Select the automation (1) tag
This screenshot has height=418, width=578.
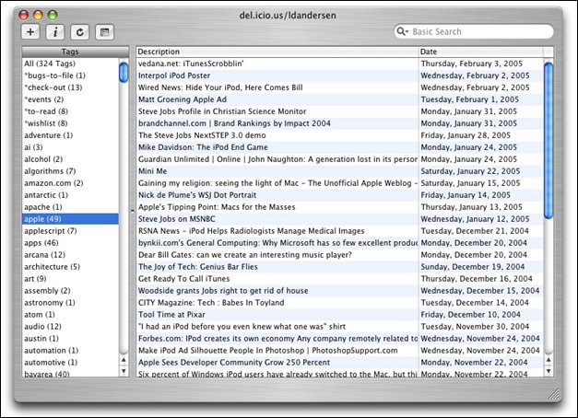tap(70, 351)
